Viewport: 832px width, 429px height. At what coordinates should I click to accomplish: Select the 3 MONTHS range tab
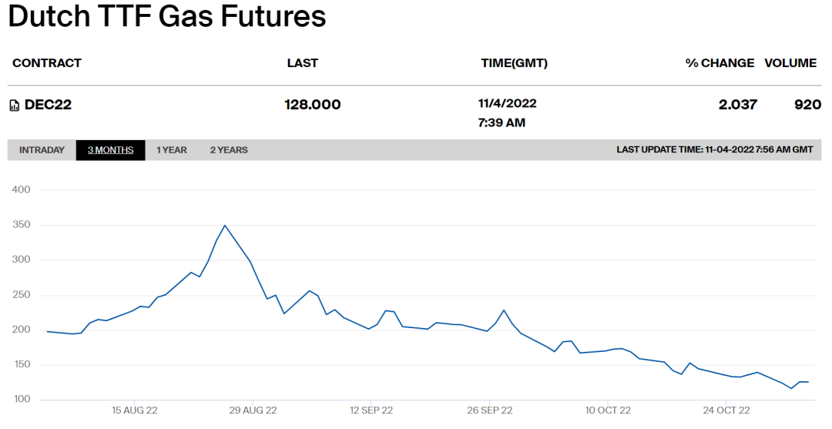pyautogui.click(x=110, y=150)
